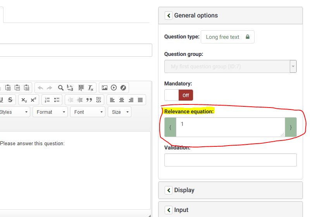The image size is (310, 217).
Task: Click the Find magnifier icon in editor toolbar
Action: click(x=60, y=88)
